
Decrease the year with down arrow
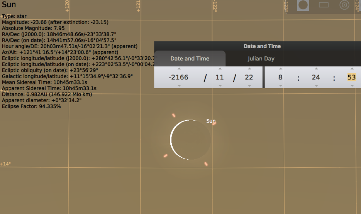(179, 86)
